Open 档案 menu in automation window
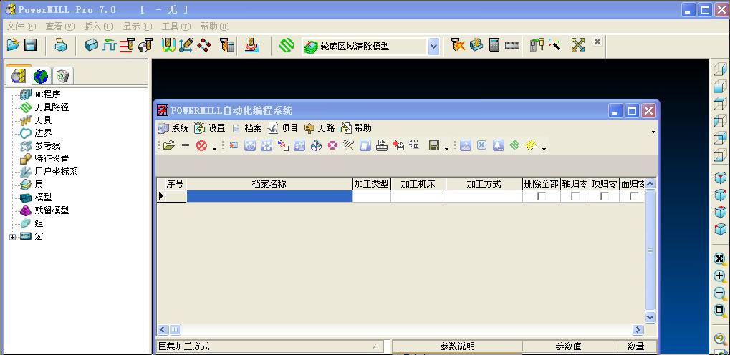 pos(246,128)
